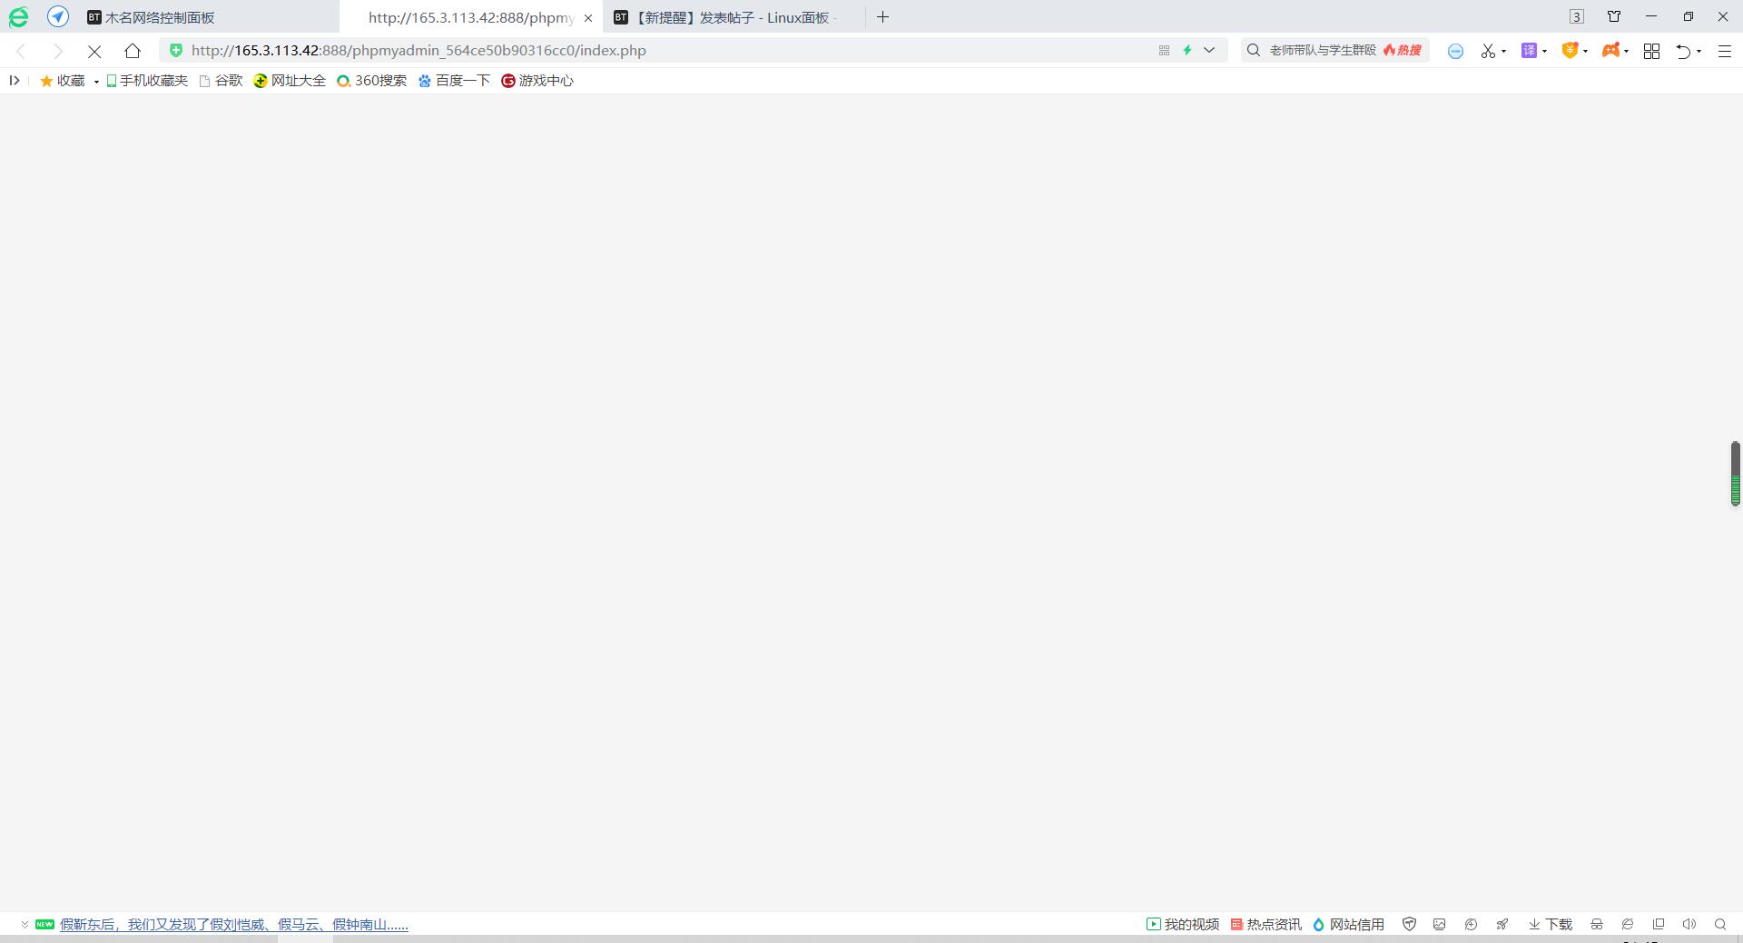
Task: Open the 360搜索 bookmark
Action: [x=371, y=81]
